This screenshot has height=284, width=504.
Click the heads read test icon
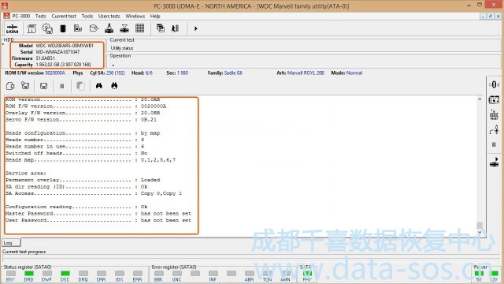click(x=109, y=28)
